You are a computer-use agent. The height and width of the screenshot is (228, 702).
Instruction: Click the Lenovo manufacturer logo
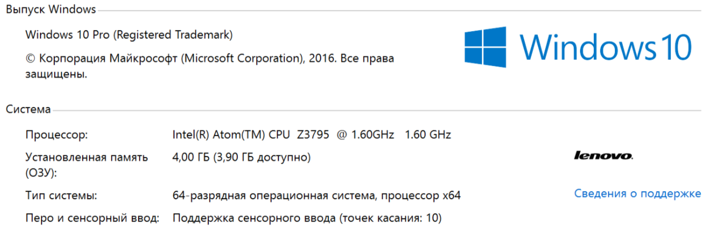click(x=603, y=156)
